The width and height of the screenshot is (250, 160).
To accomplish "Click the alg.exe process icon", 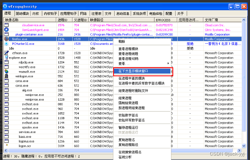I will pyautogui.click(x=6, y=90).
